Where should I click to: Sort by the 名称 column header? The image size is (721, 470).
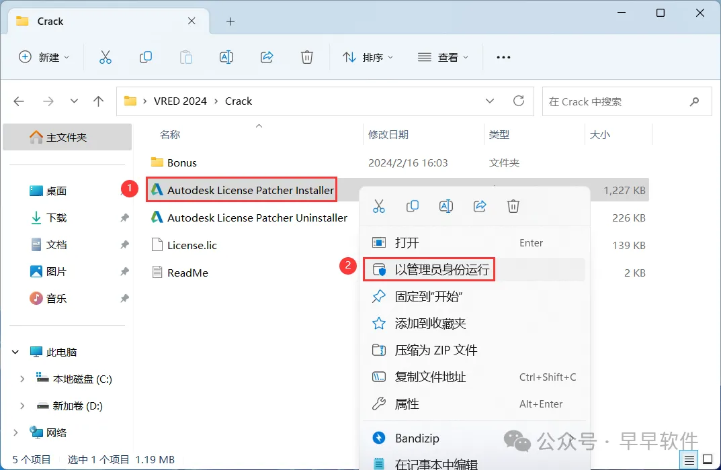click(x=170, y=134)
